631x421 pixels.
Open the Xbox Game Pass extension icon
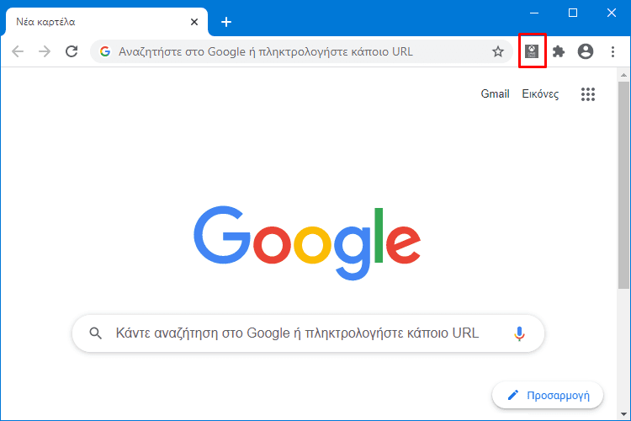(532, 51)
